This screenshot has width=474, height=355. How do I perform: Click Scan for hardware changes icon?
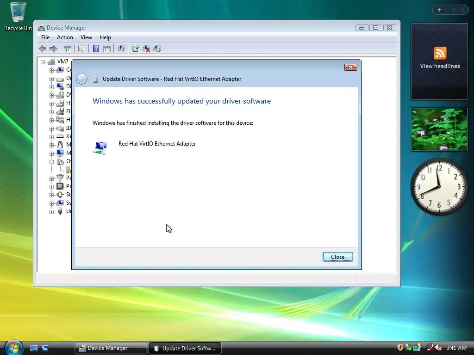coord(121,49)
